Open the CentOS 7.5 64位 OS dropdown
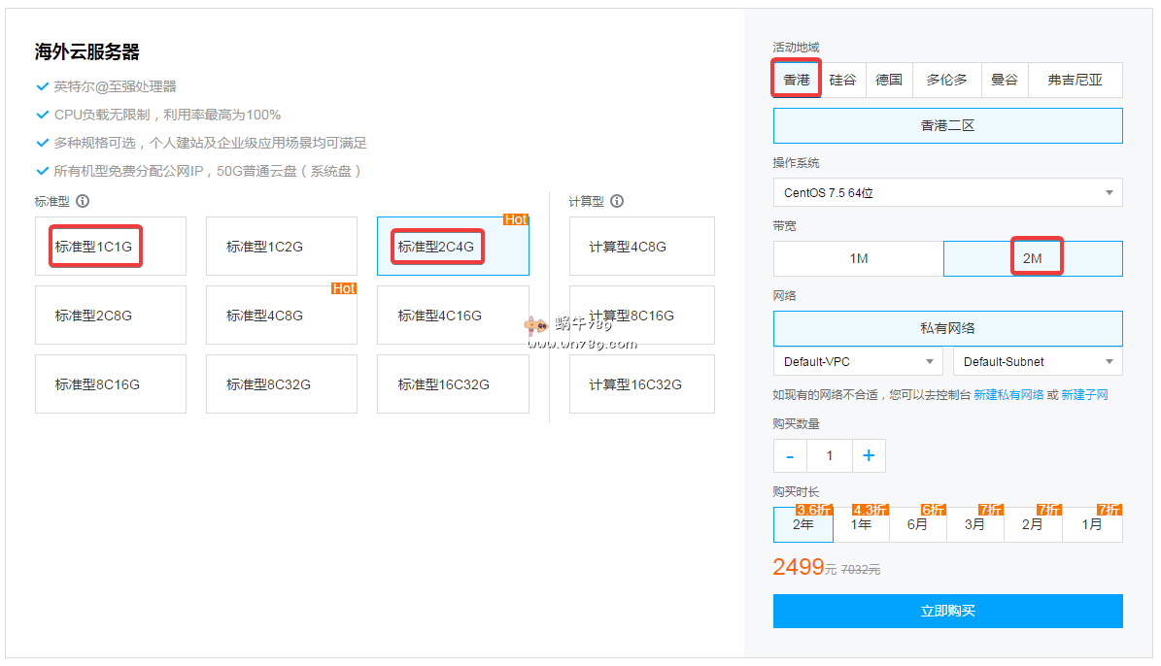The width and height of the screenshot is (1161, 666). [947, 192]
